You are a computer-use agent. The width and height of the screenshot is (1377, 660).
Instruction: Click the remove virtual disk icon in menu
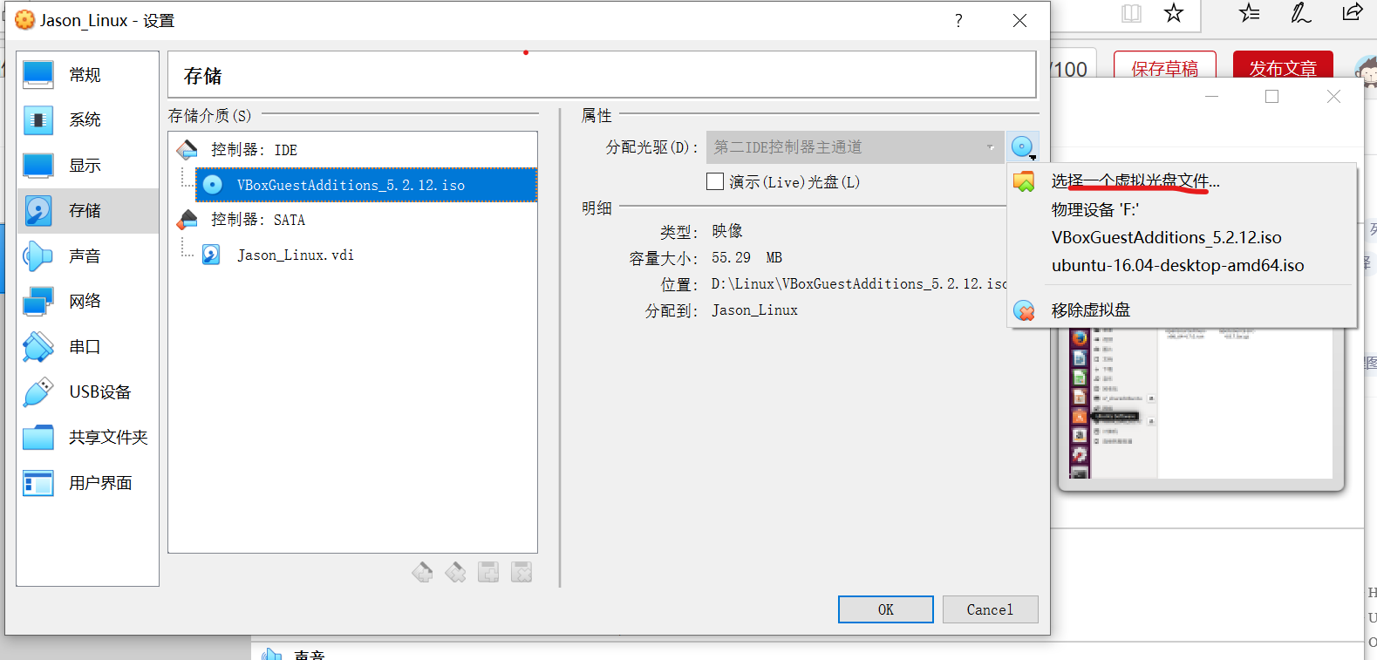coord(1024,310)
